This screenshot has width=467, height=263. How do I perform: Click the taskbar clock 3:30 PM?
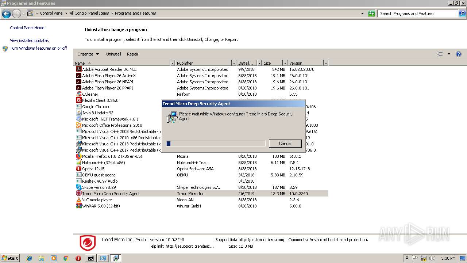(x=448, y=258)
